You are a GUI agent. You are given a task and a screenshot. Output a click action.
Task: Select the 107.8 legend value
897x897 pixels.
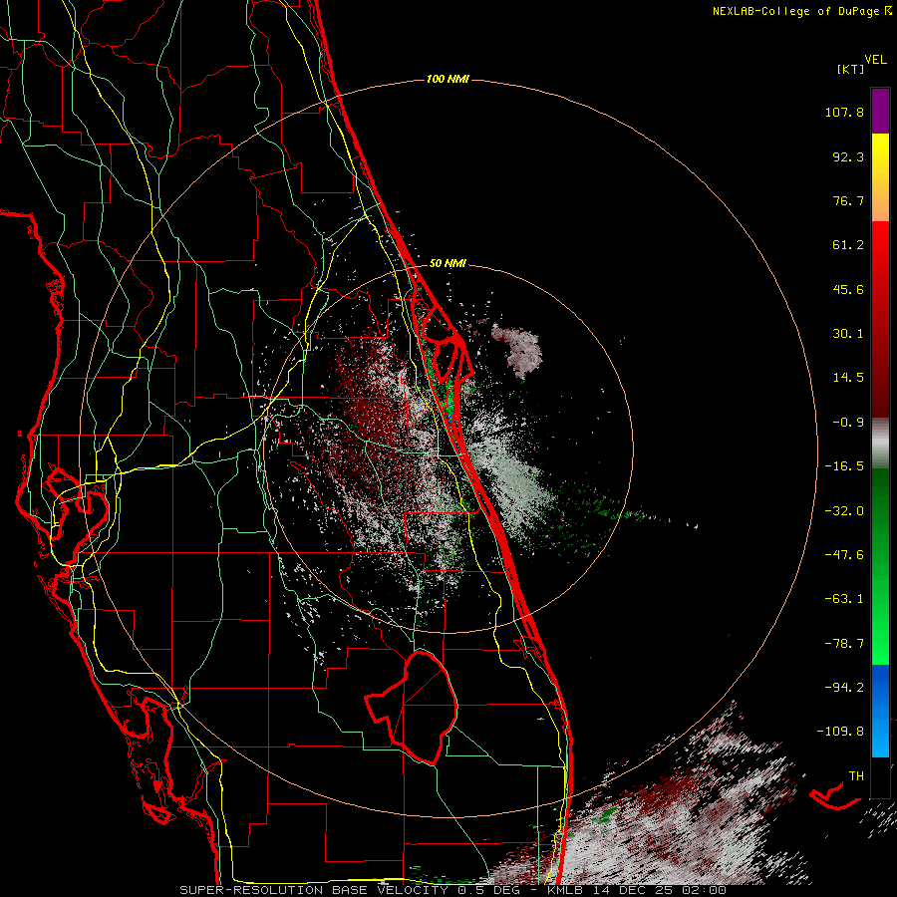pos(844,112)
